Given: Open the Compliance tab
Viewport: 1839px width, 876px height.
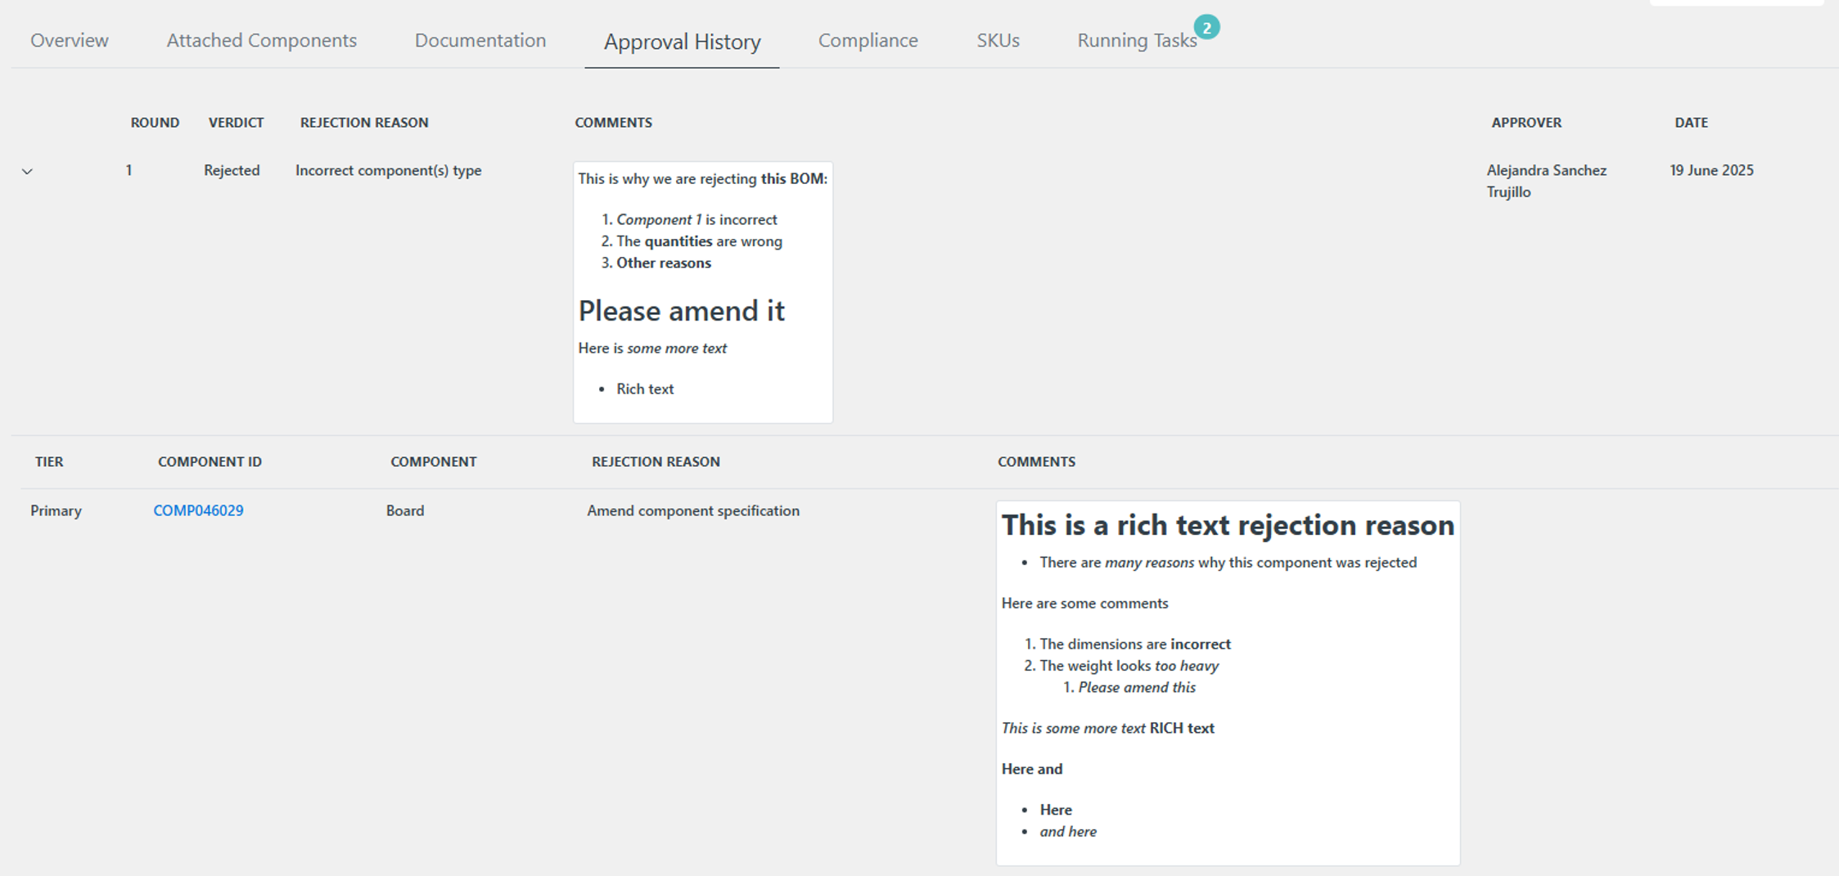Looking at the screenshot, I should coord(867,40).
